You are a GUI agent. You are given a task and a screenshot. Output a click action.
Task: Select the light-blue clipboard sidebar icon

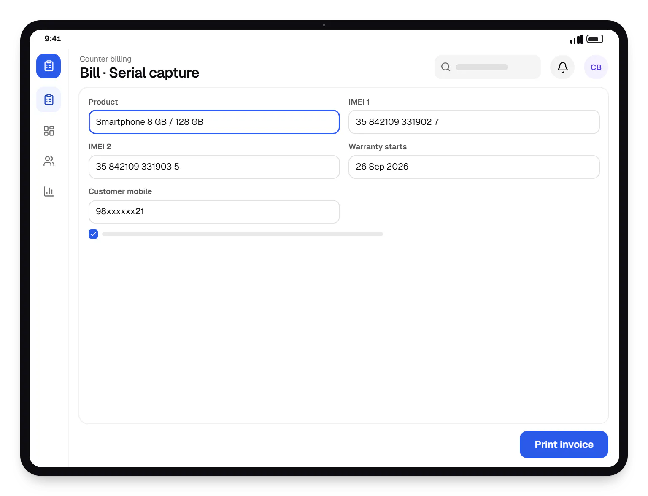click(x=49, y=100)
